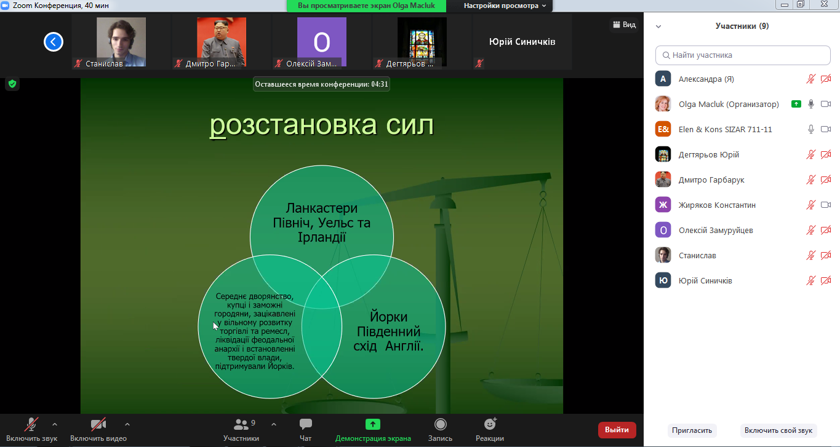Switch layout with the Вид button
Image resolution: width=840 pixels, height=447 pixels.
[623, 25]
